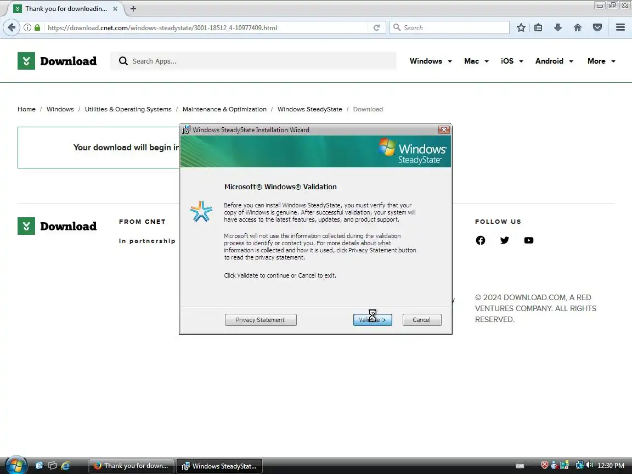Click the Pocket icon in the toolbar
This screenshot has width=632, height=474.
pos(597,27)
